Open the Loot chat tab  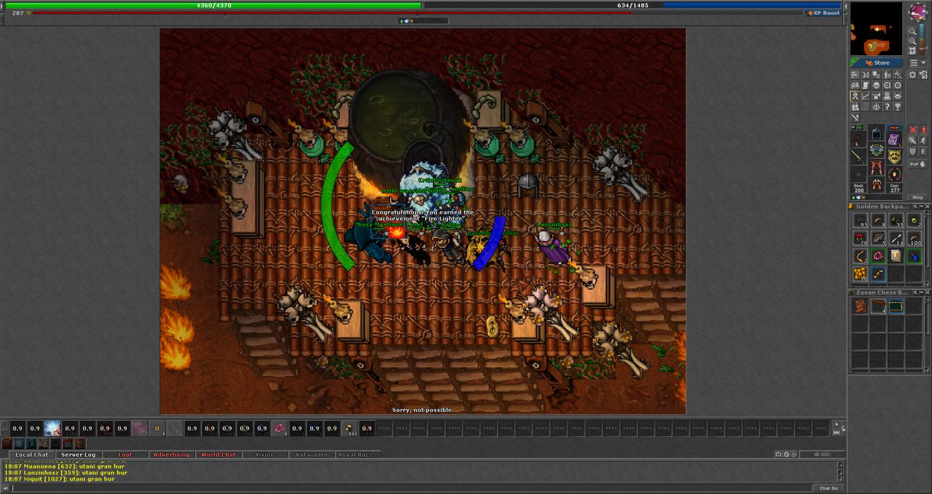[x=125, y=455]
